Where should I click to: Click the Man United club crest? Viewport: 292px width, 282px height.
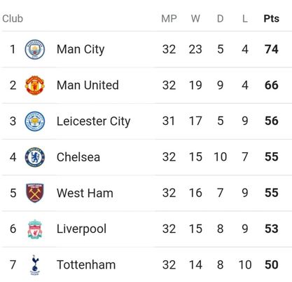35,85
